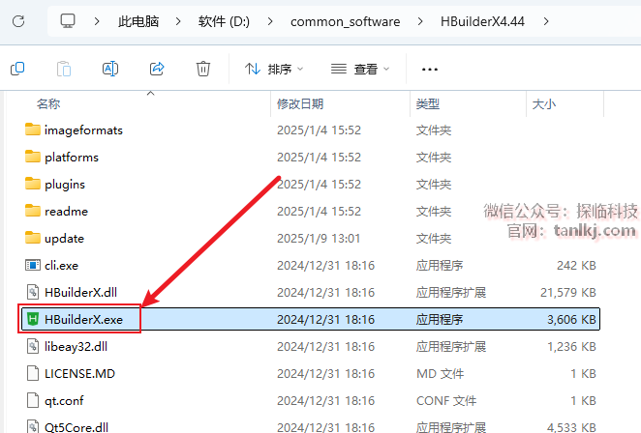This screenshot has width=641, height=433.
Task: Select the update folder name
Action: [x=64, y=239]
